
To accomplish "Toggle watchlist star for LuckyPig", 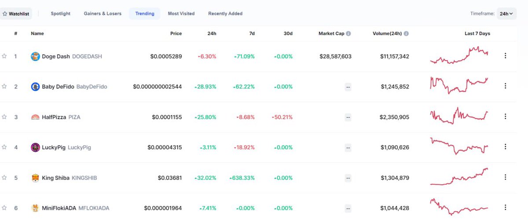I will [4, 147].
